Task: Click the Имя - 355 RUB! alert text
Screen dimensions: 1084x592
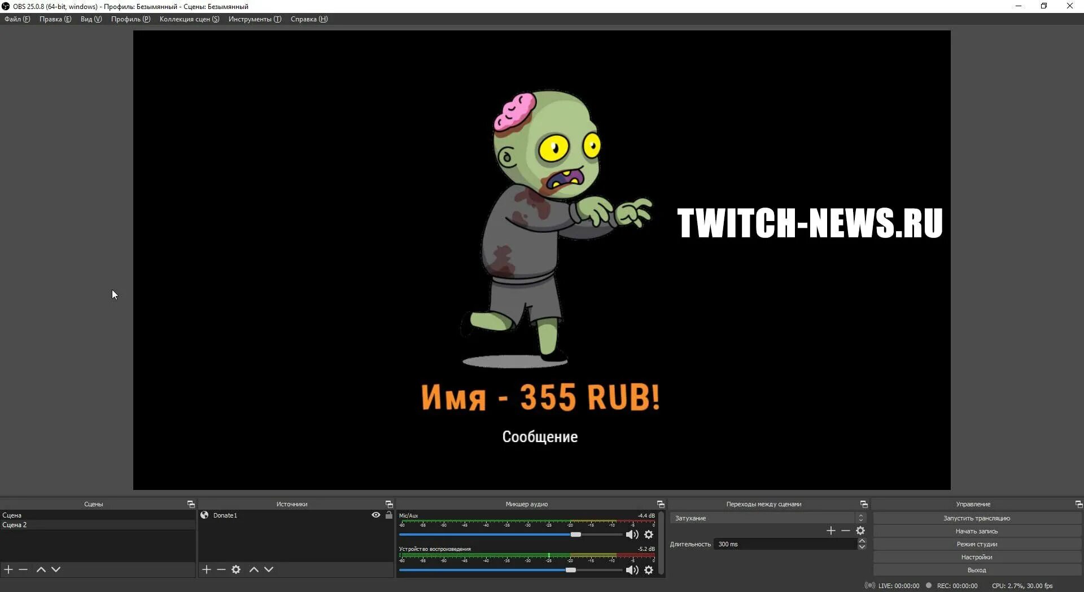Action: (540, 397)
